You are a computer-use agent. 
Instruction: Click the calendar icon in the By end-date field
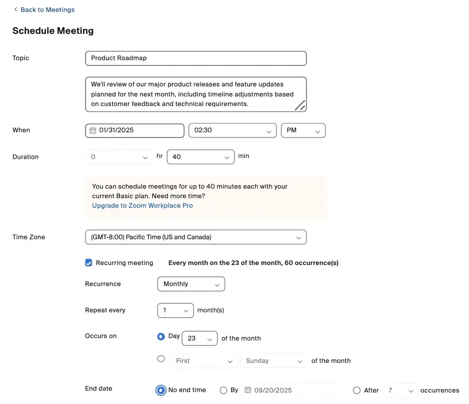click(x=247, y=390)
